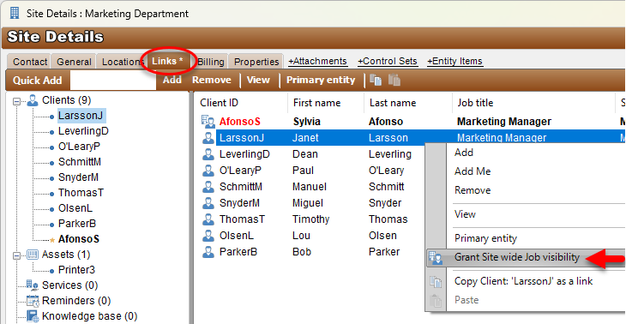Click the copy icon in the context menu
Screen dimensions: 626x324
[436, 282]
